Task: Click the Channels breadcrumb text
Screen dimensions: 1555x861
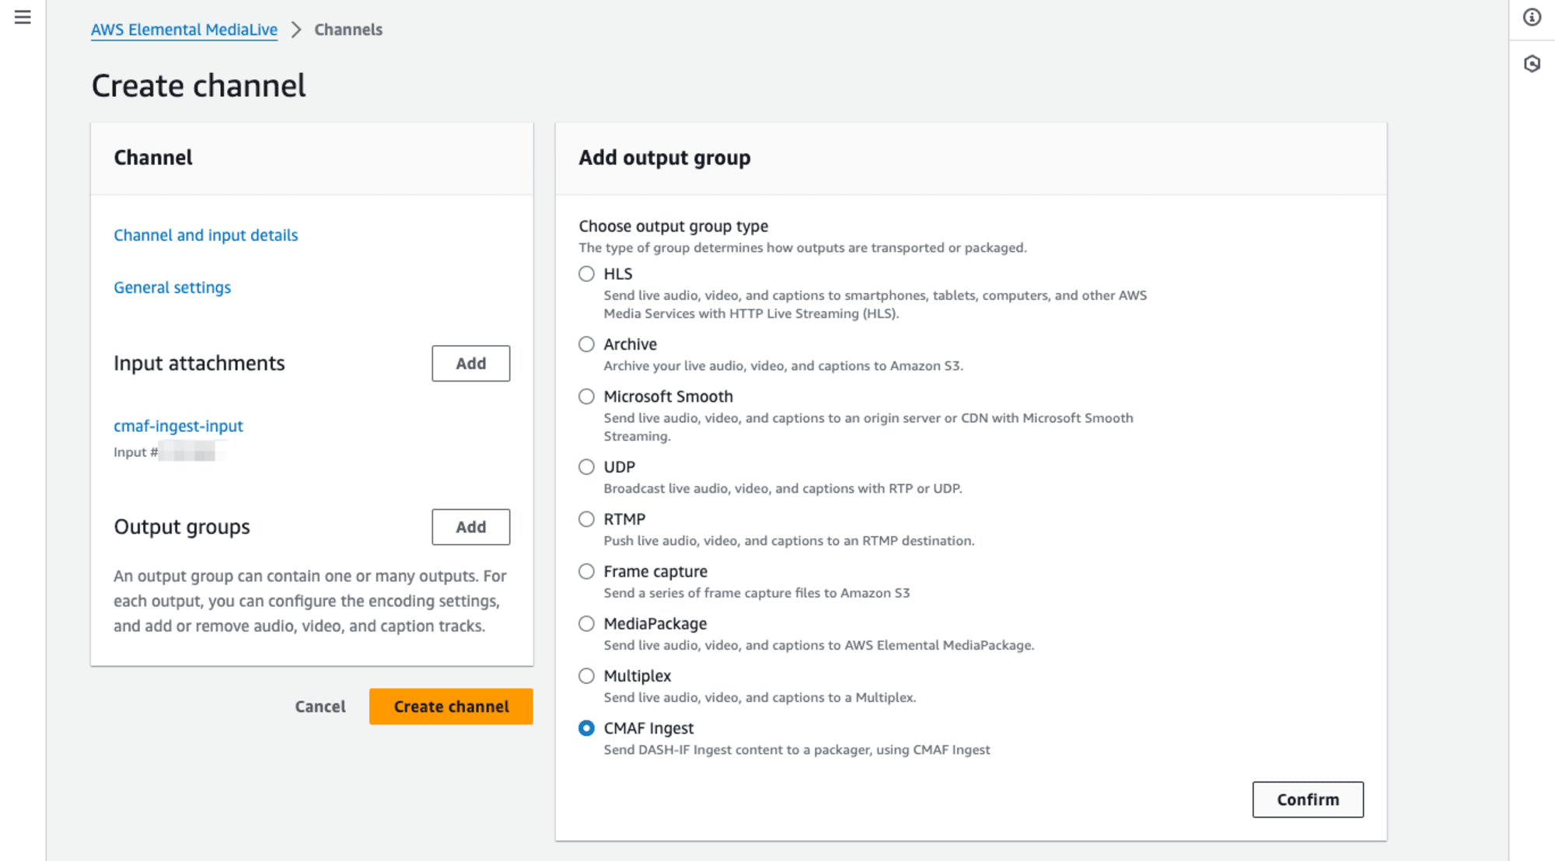Action: pyautogui.click(x=348, y=30)
